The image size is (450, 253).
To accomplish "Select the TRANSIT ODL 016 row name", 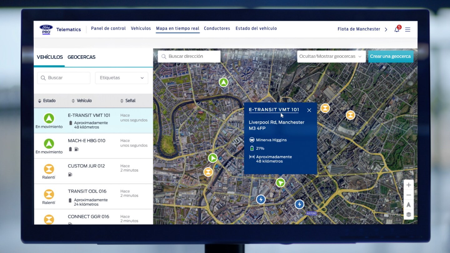I will pyautogui.click(x=87, y=191).
